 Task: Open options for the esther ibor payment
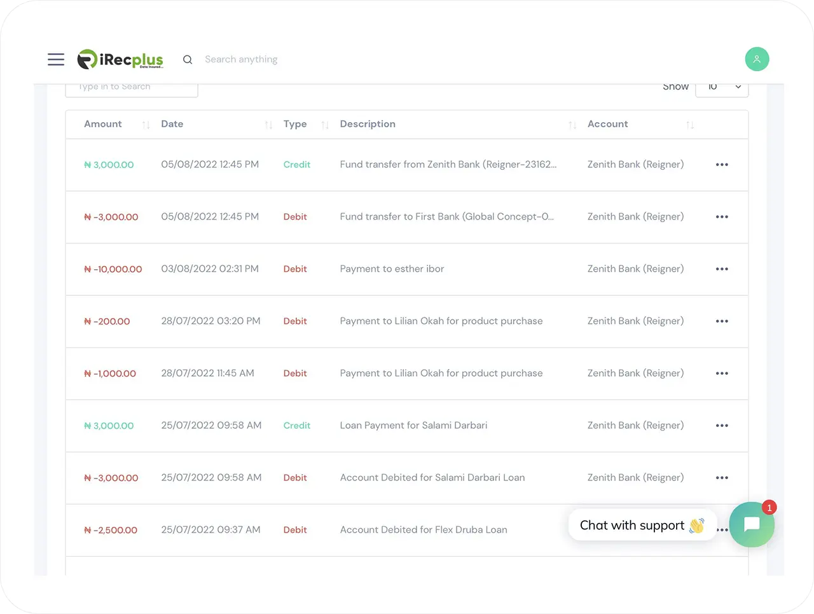722,269
